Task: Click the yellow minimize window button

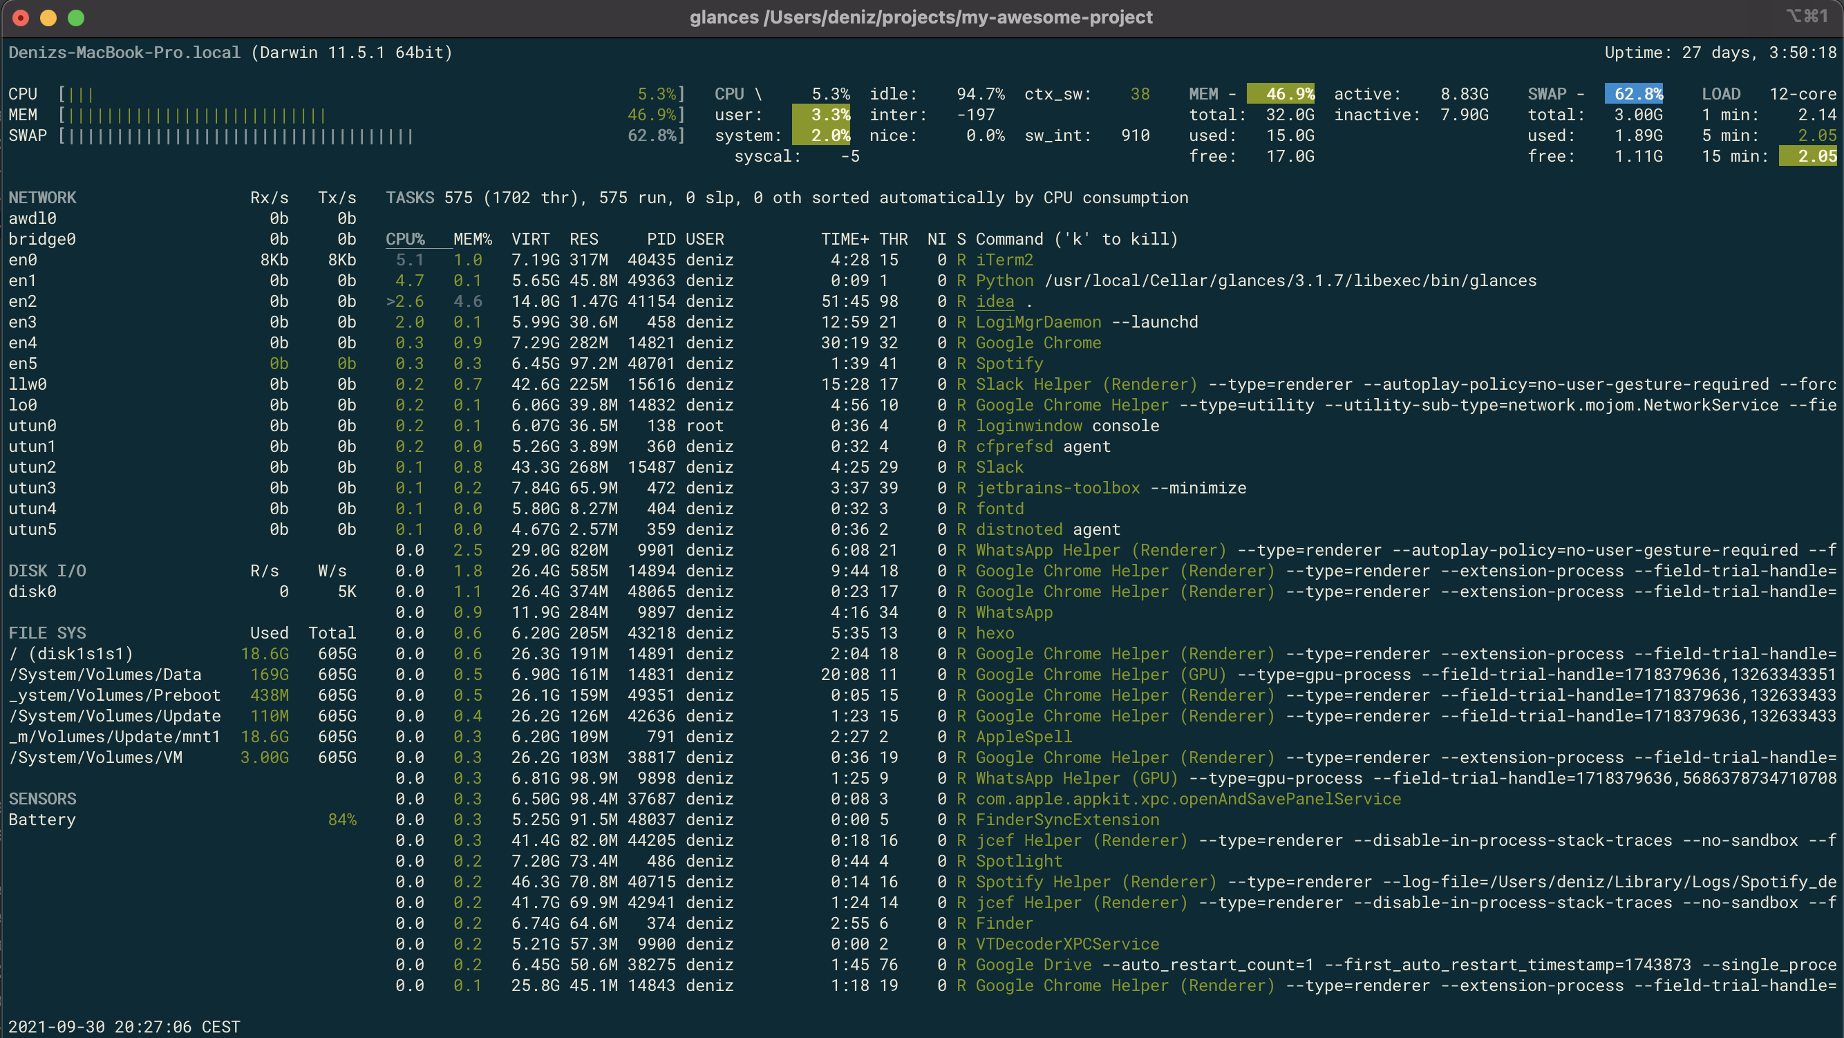Action: tap(48, 18)
